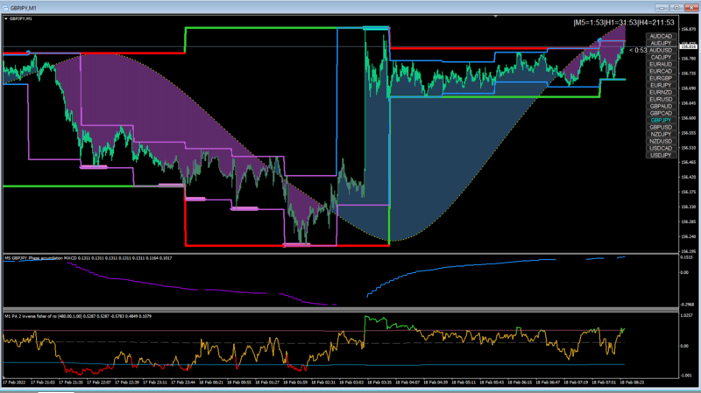This screenshot has height=393, width=701.
Task: Open the GBPAUD pair
Action: tap(661, 106)
